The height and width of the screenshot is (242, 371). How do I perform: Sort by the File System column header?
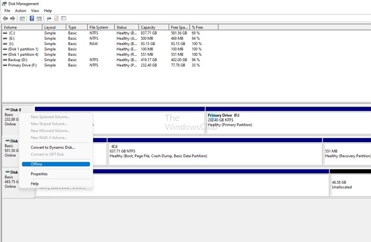tap(101, 27)
